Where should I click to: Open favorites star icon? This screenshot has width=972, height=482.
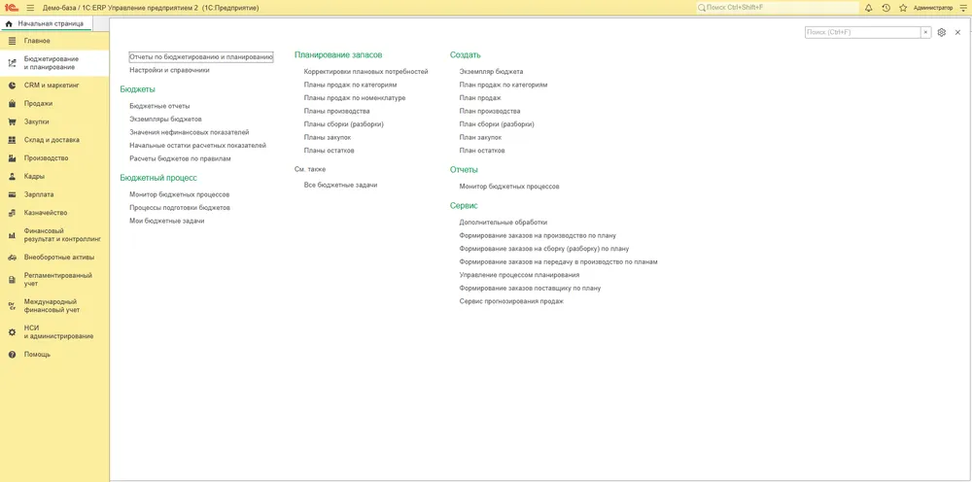pyautogui.click(x=903, y=8)
